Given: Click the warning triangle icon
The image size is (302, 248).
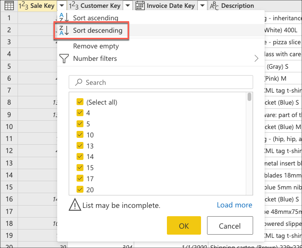Looking at the screenshot, I should (x=75, y=205).
